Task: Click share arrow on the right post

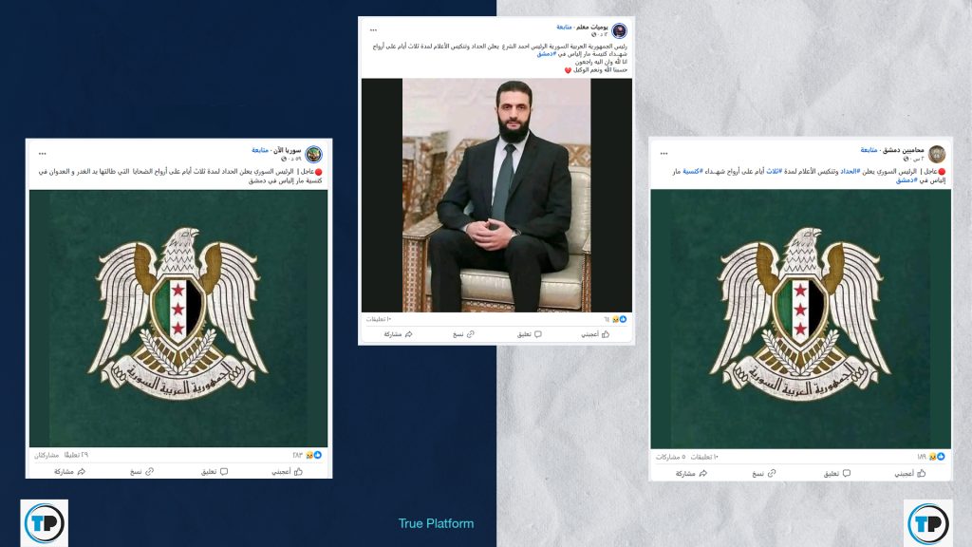Action: (703, 474)
